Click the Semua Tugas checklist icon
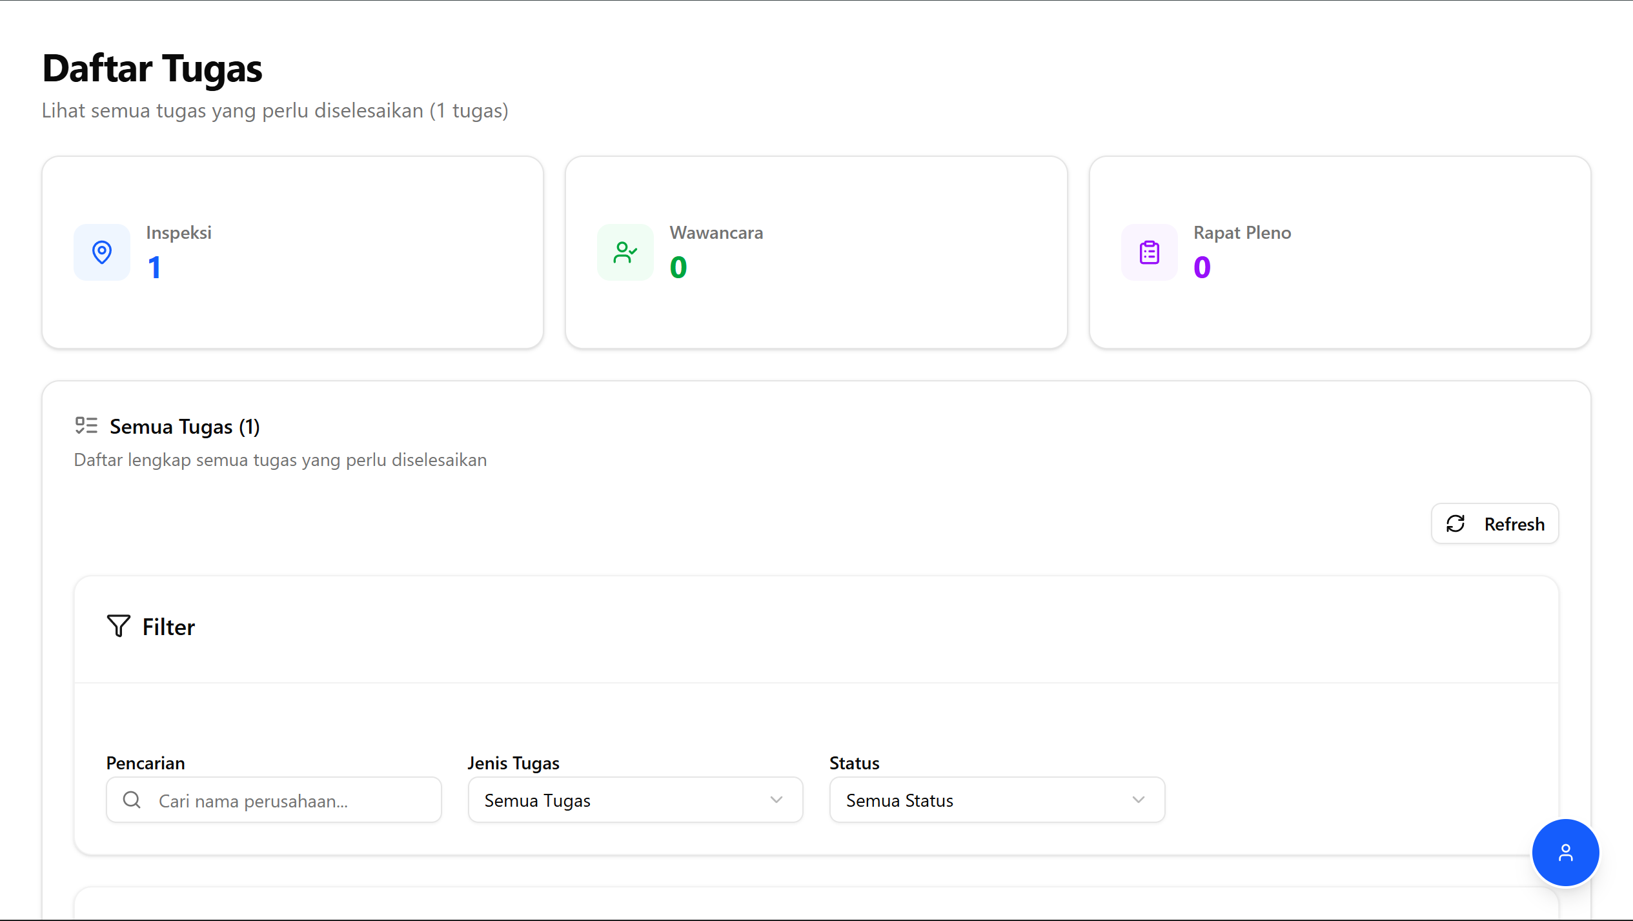 click(x=86, y=425)
